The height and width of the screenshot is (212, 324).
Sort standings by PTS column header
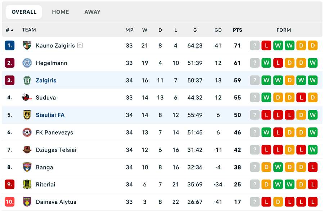click(237, 30)
